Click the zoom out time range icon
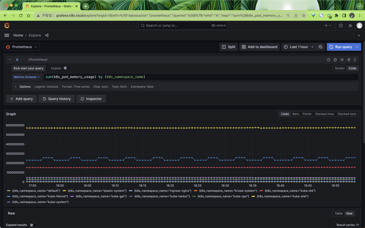365x228 pixels. 320,47
